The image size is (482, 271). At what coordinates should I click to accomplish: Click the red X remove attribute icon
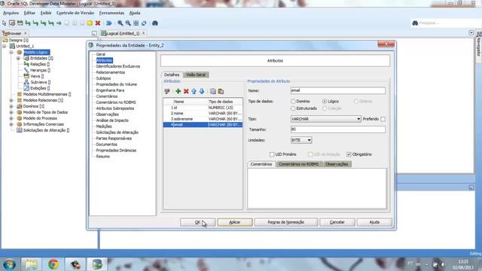pyautogui.click(x=186, y=91)
